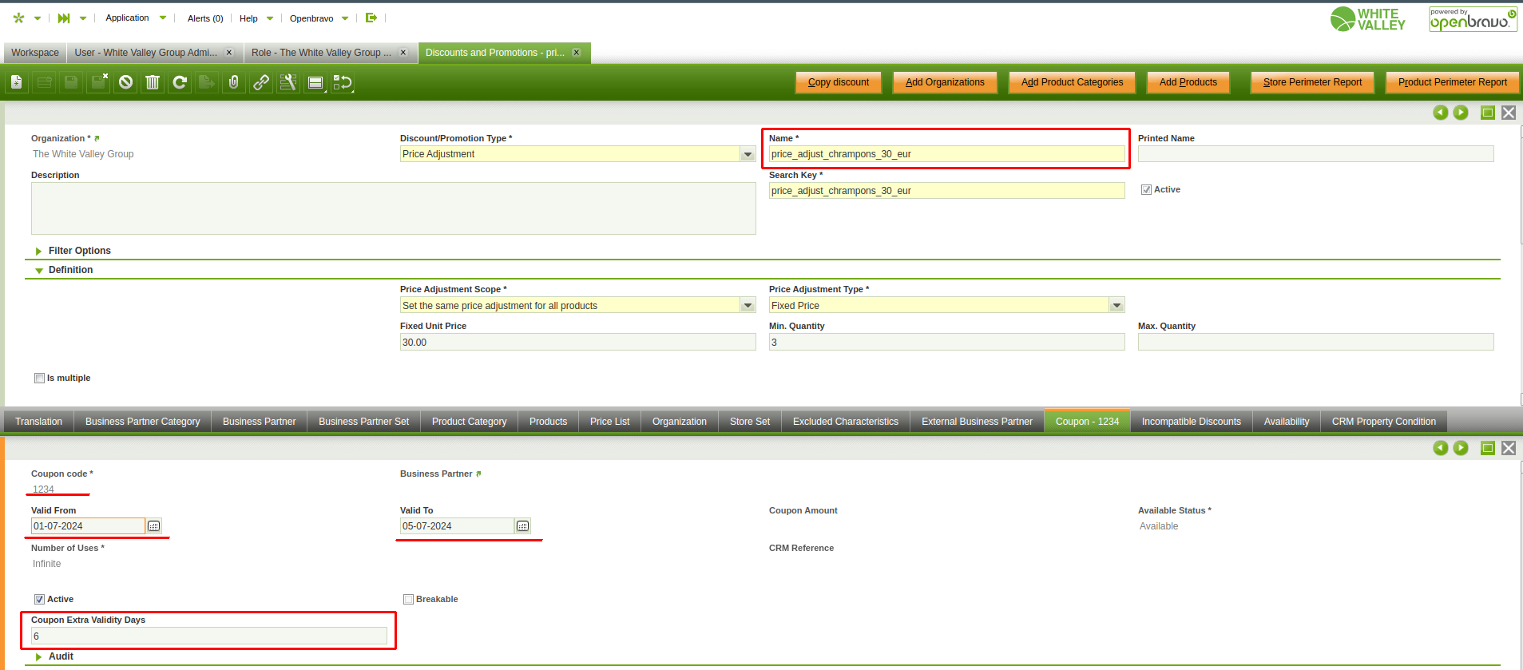The image size is (1523, 670).
Task: Click the new record document icon
Action: point(17,82)
